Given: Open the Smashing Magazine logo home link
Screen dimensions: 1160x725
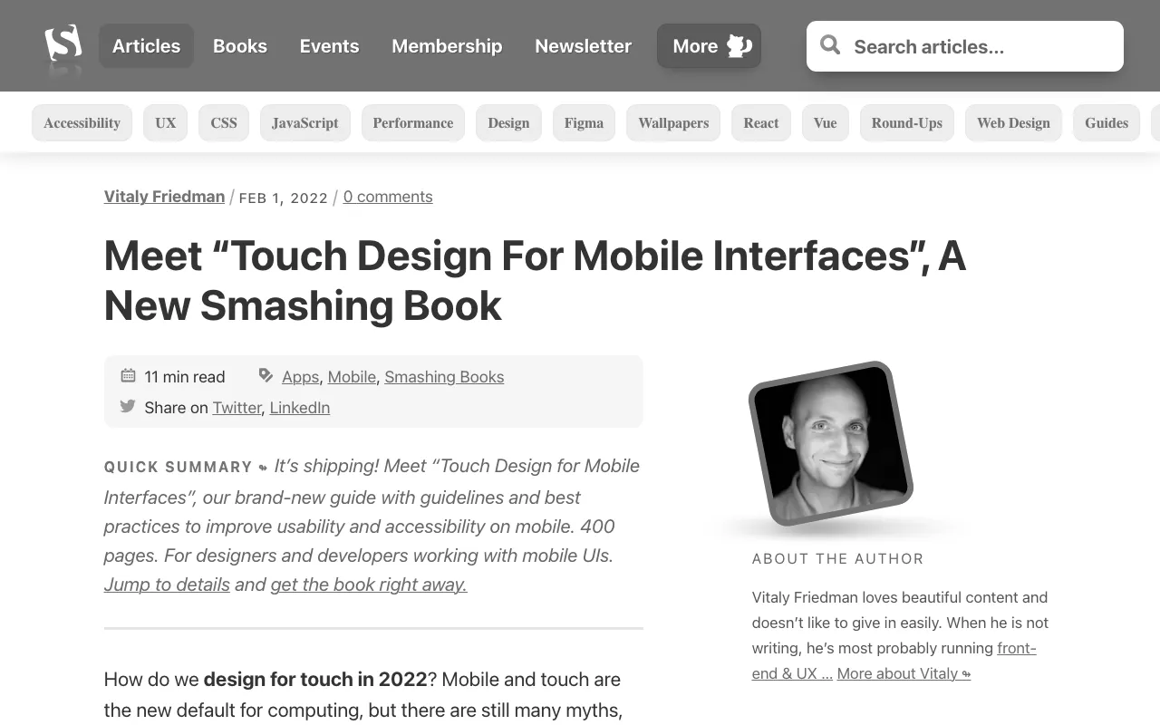Looking at the screenshot, I should (63, 43).
